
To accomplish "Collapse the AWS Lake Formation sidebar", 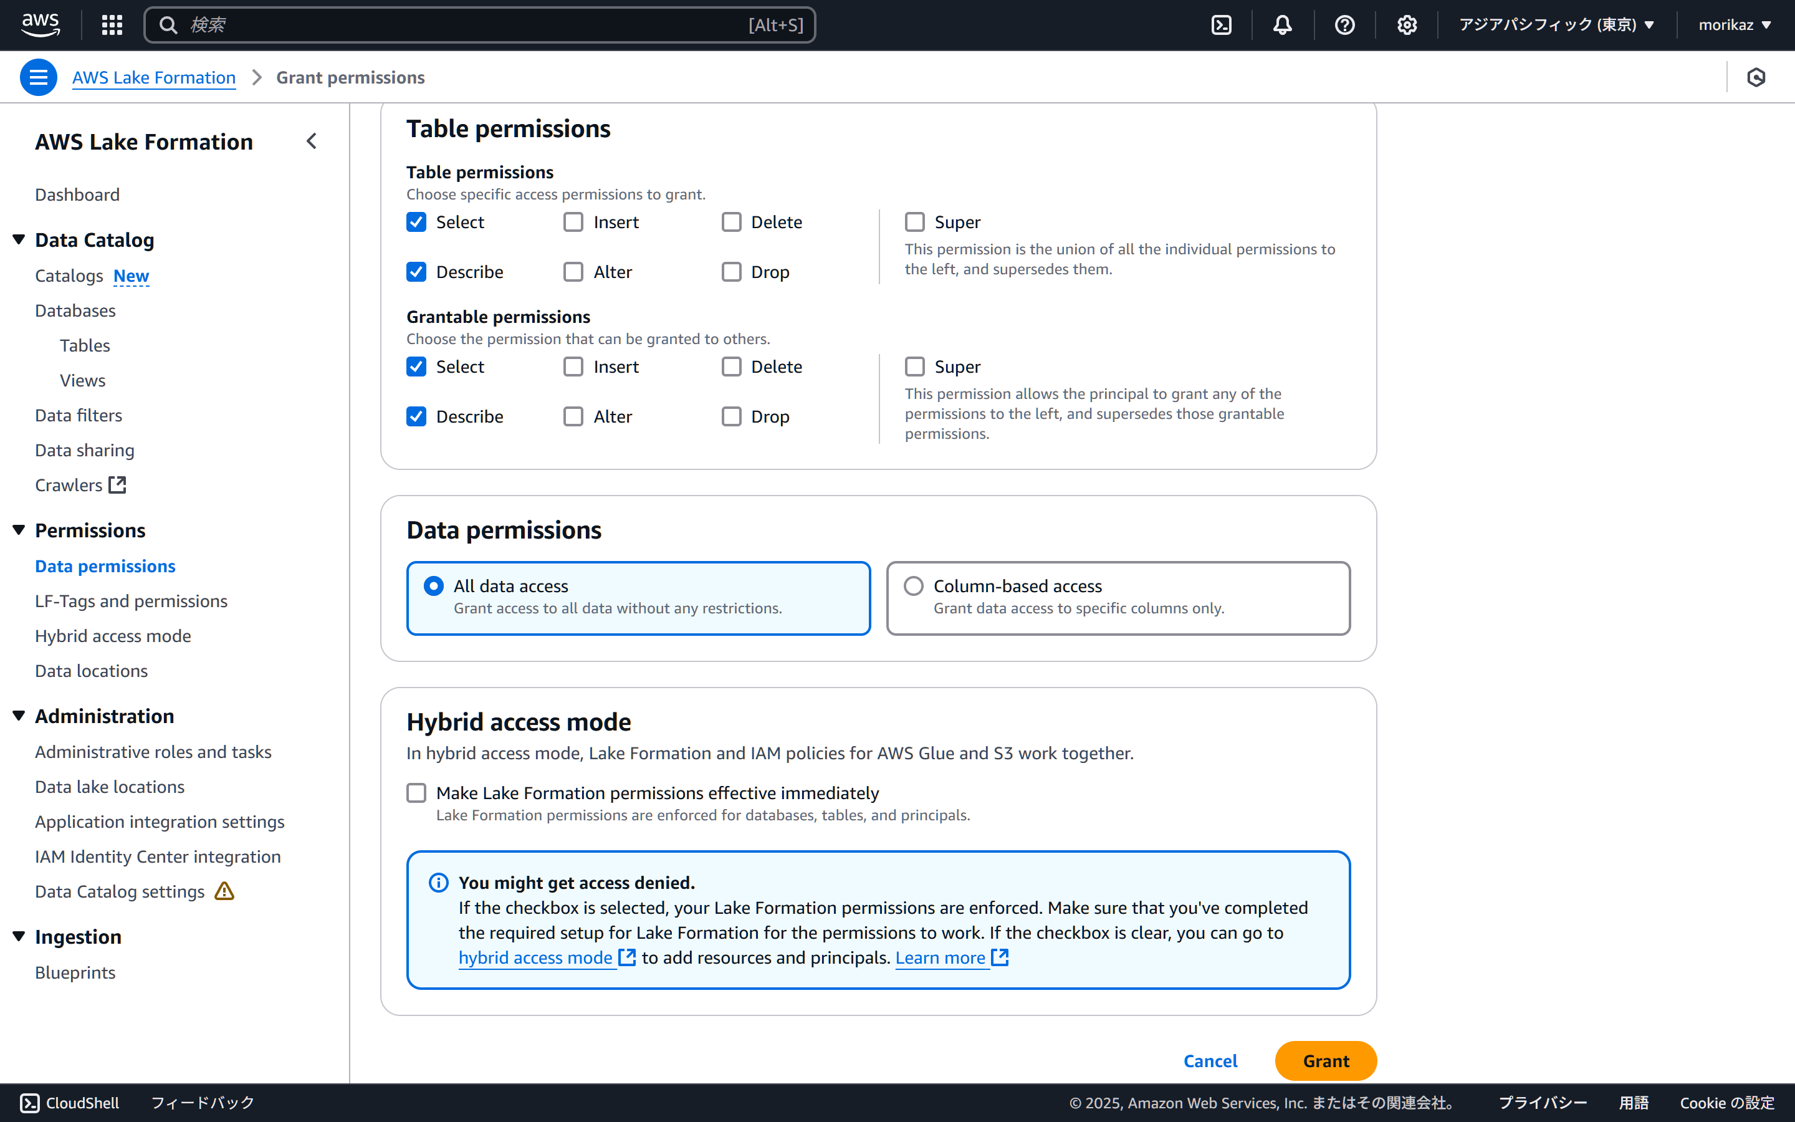I will click(312, 141).
